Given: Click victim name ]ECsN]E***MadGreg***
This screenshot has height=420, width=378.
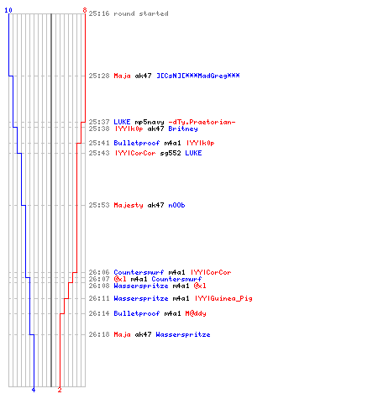Looking at the screenshot, I should click(198, 76).
